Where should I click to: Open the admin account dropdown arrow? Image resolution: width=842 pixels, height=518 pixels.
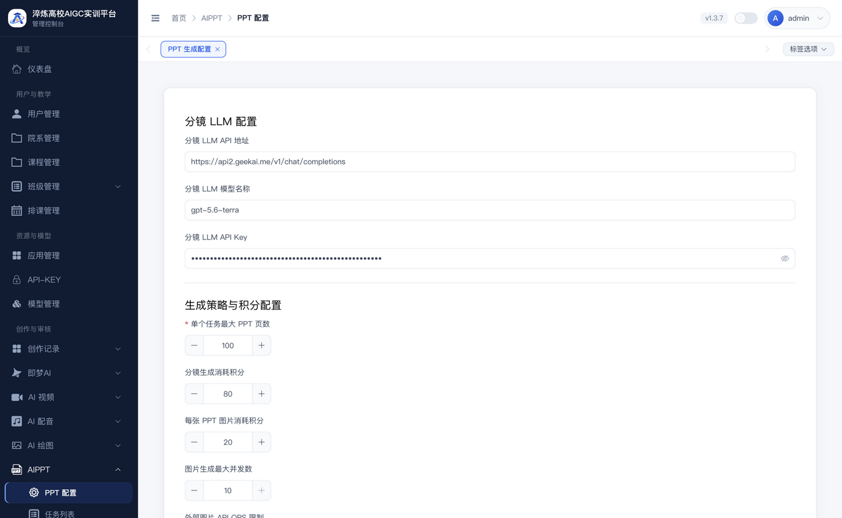point(820,18)
